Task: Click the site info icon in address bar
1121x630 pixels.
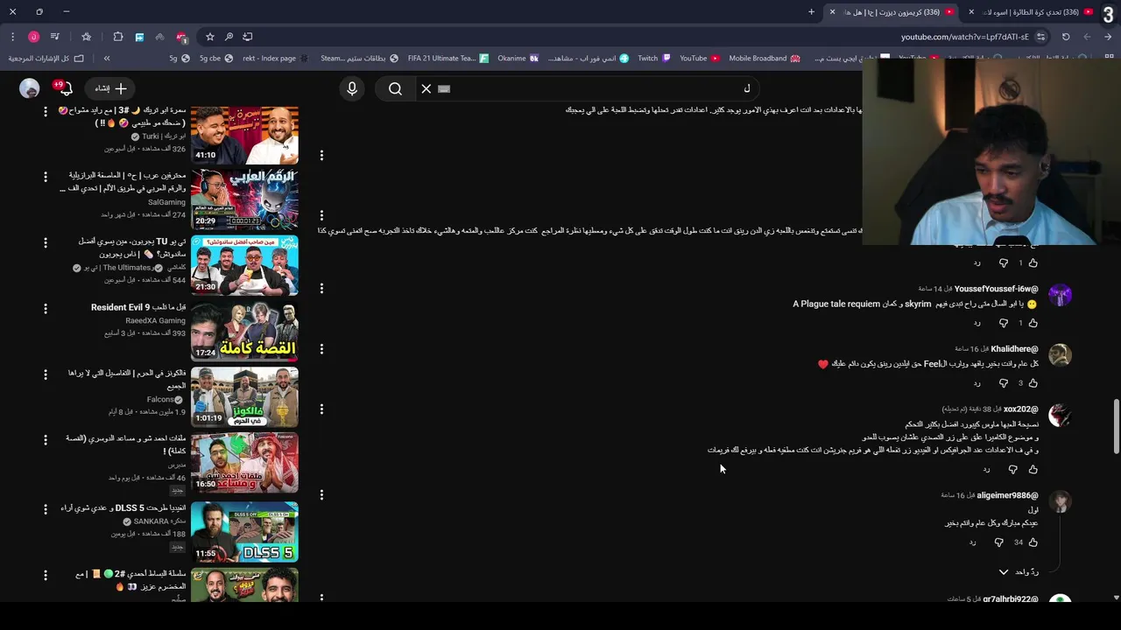Action: point(1040,37)
